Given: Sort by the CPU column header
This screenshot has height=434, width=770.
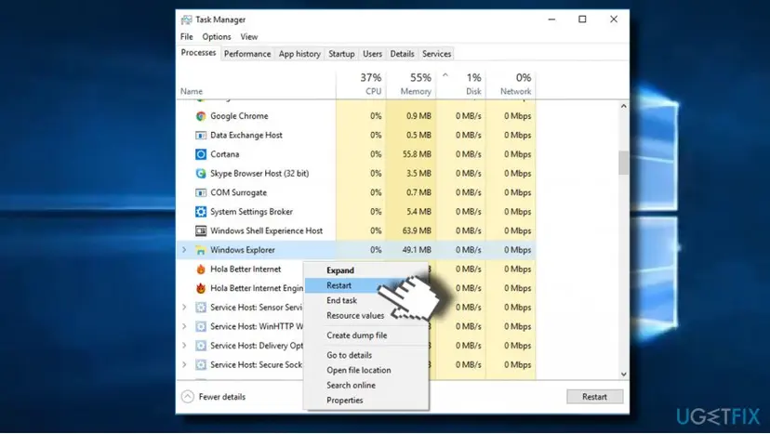Looking at the screenshot, I should pyautogui.click(x=362, y=84).
